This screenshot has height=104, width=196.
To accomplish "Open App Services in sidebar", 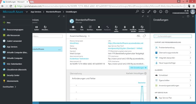I will coord(16,47).
